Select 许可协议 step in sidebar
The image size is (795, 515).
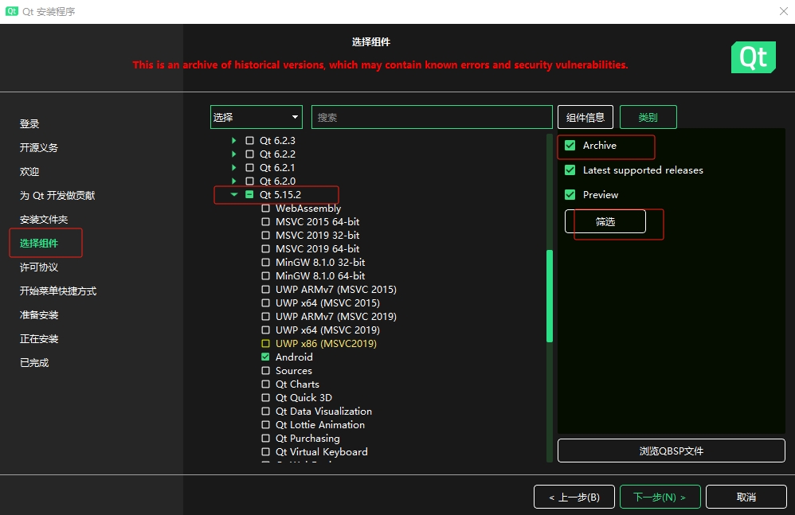point(39,267)
